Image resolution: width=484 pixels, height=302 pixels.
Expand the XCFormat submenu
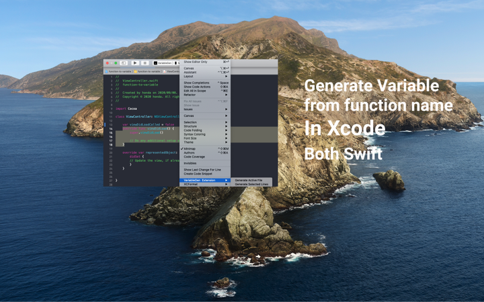205,184
